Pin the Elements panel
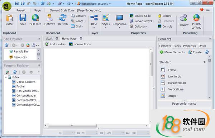 coord(210,39)
